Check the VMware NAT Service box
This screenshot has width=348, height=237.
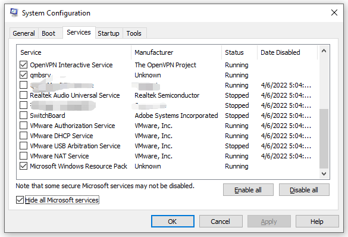23,156
